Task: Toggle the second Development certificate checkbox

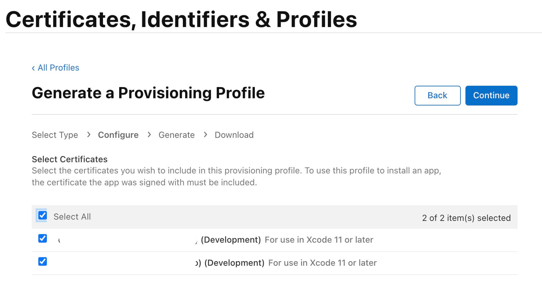Action: coord(43,261)
